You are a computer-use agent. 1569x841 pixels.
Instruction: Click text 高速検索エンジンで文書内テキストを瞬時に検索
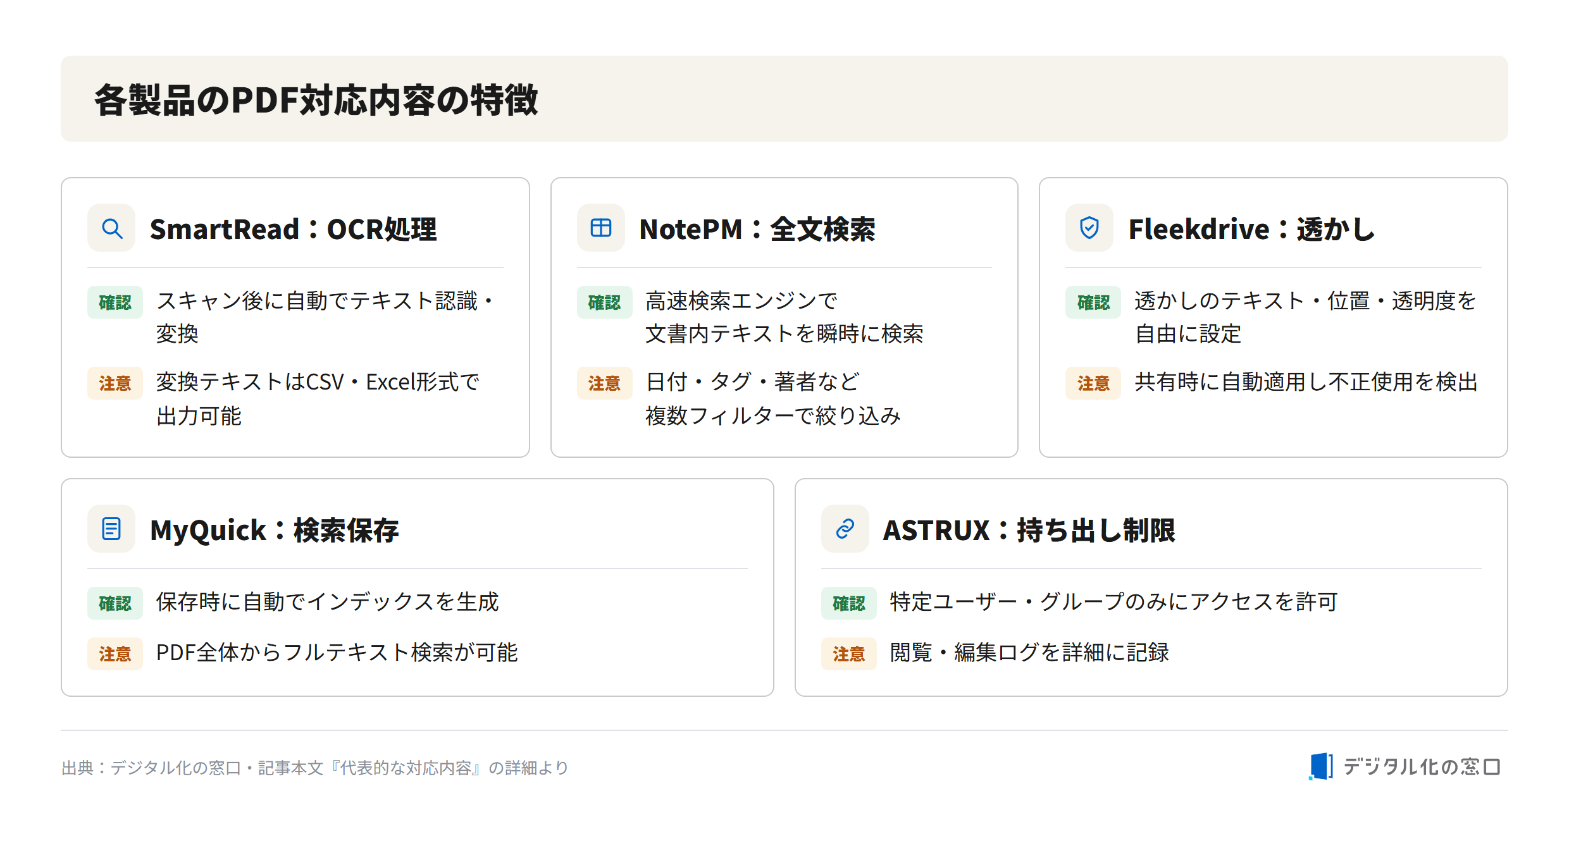pyautogui.click(x=784, y=317)
